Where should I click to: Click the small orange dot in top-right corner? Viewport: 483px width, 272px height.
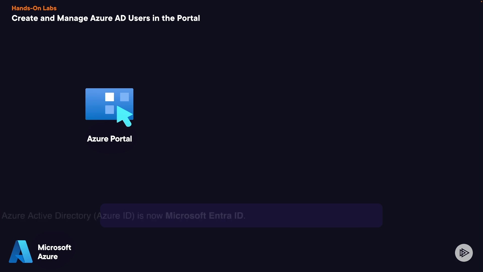click(481, 2)
